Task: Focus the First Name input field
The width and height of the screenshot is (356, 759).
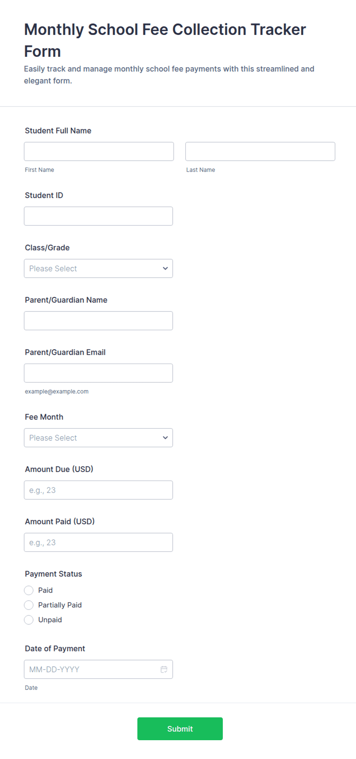Action: (99, 151)
